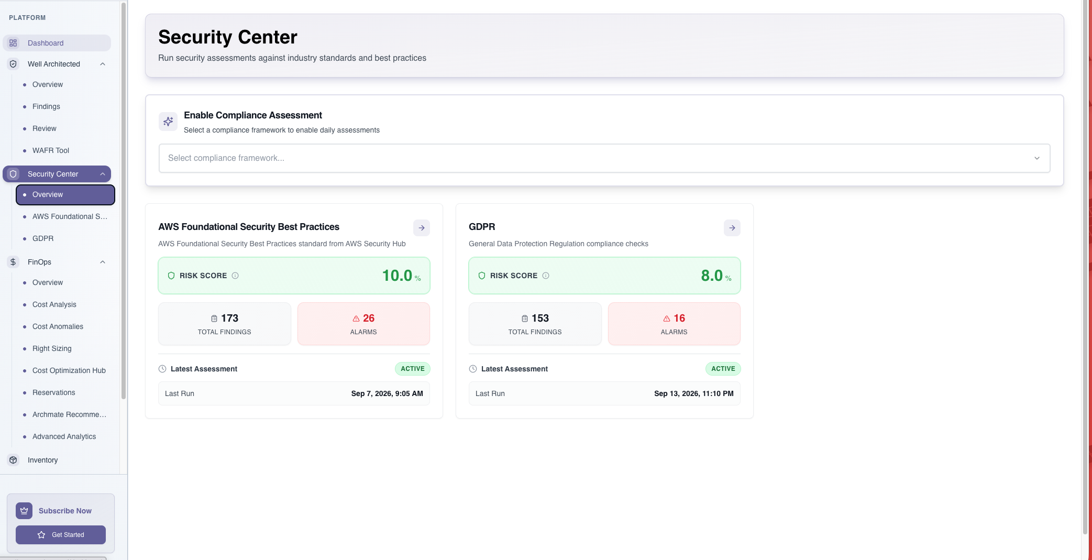Click last run 'Sep 13, 2026, 11:10 PM'
The image size is (1092, 560).
(x=694, y=393)
